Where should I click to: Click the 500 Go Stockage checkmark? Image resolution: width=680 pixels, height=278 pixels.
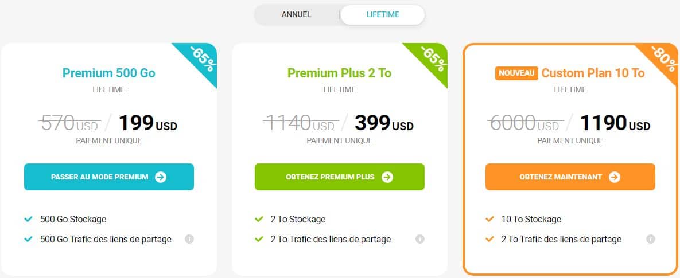pyautogui.click(x=29, y=219)
